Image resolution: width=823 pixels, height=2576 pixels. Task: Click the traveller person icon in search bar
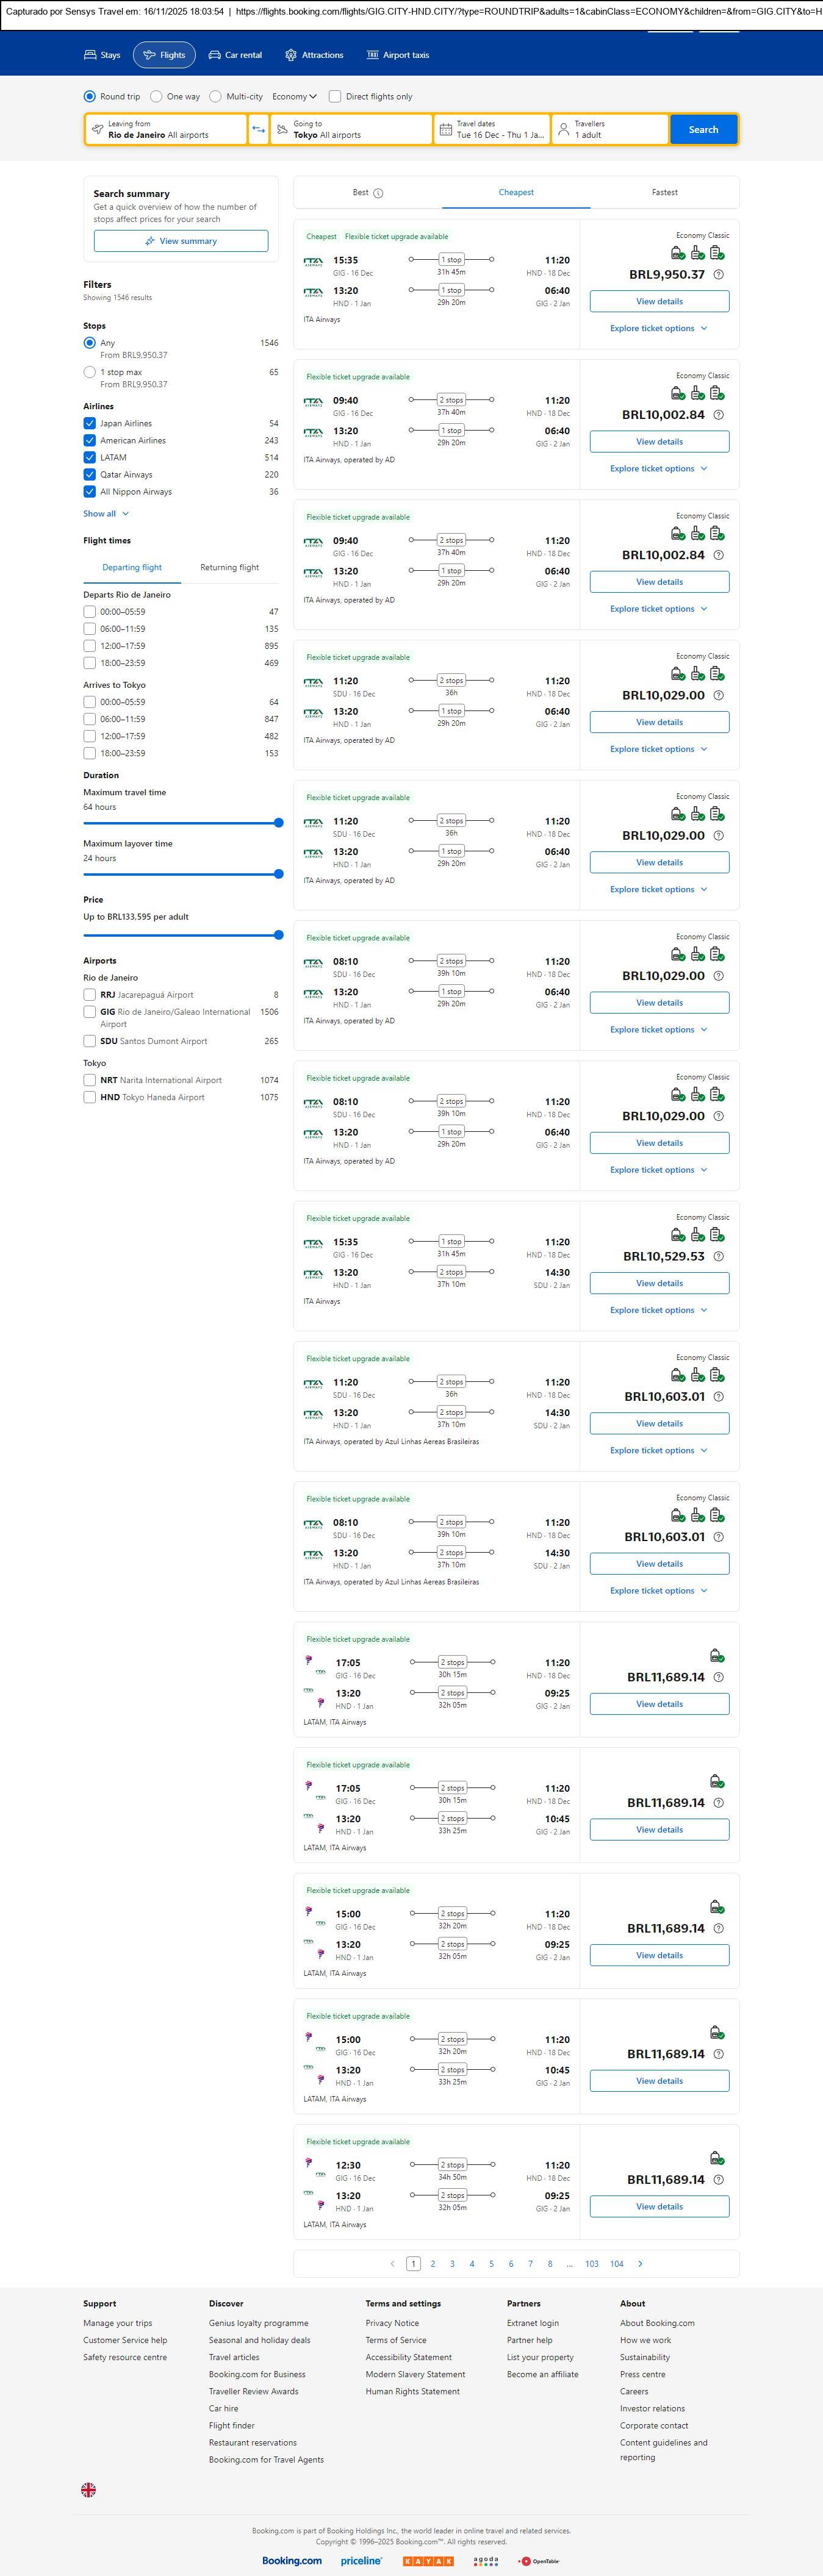[x=563, y=130]
